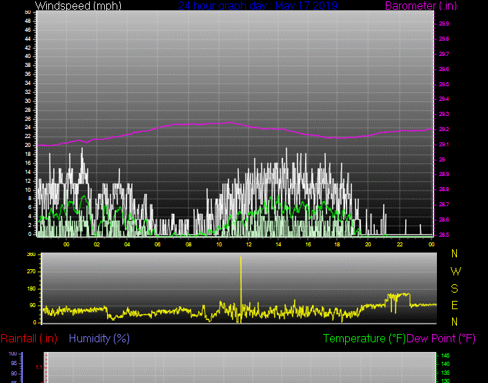This screenshot has height=383, width=488.
Task: Click 24 on the windspeed axis
Action: point(28,127)
